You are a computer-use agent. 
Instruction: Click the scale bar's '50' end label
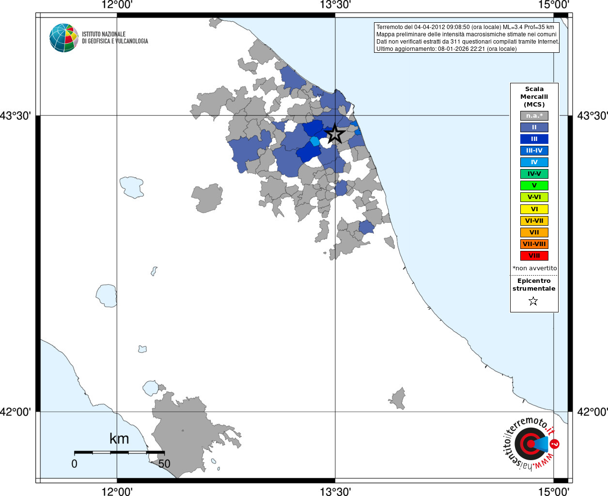click(164, 464)
